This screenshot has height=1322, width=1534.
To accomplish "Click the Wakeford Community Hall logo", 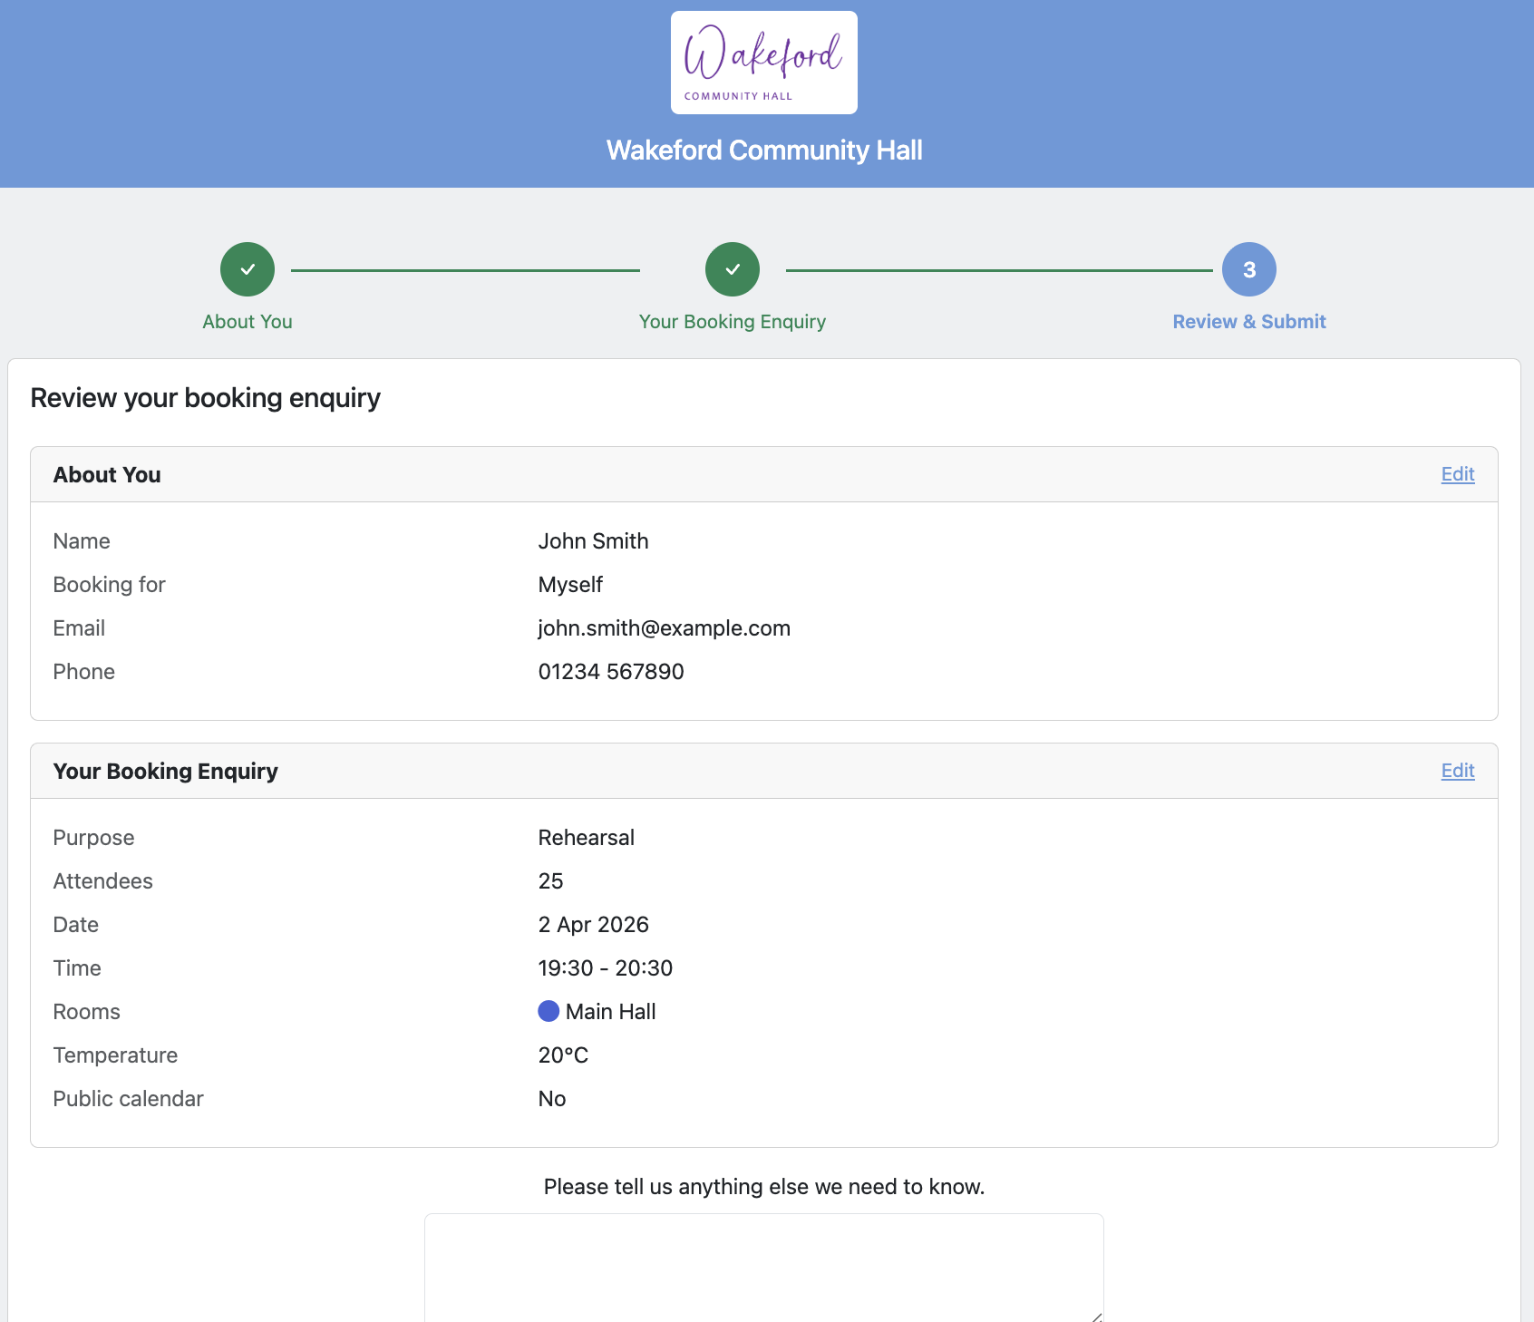I will click(x=763, y=63).
